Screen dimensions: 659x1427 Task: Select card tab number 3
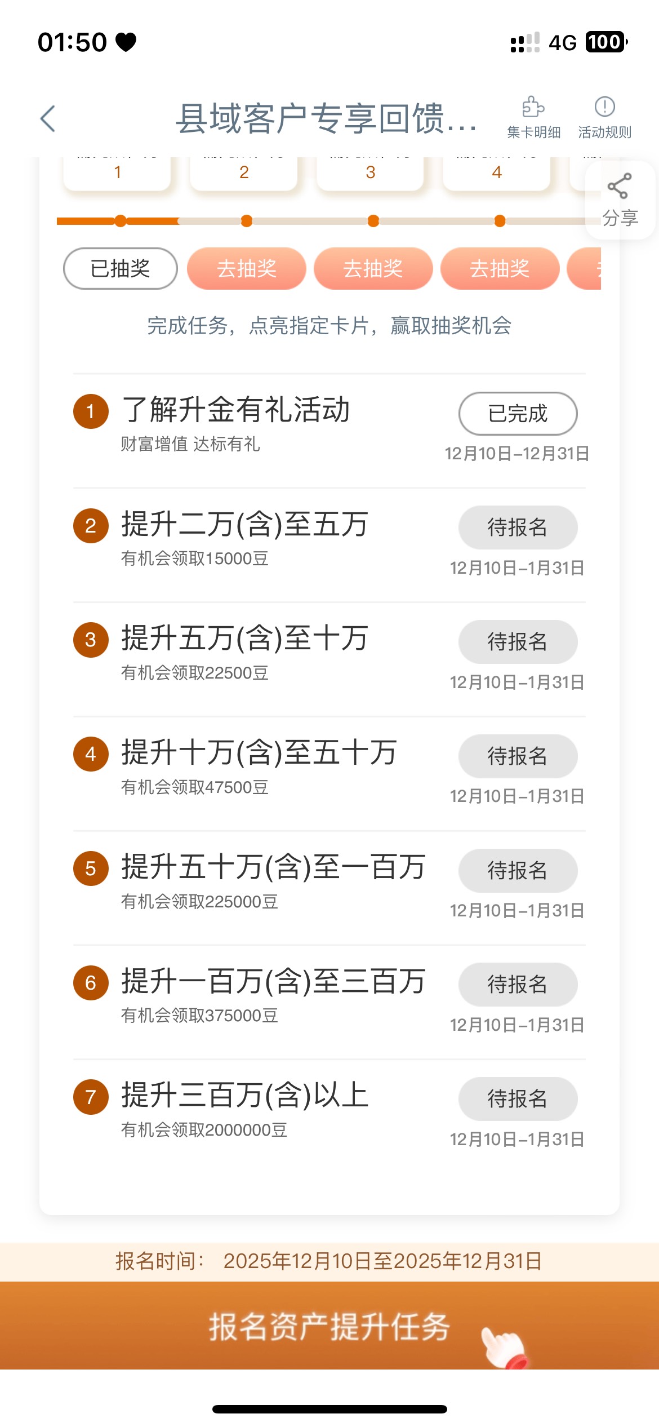(370, 173)
